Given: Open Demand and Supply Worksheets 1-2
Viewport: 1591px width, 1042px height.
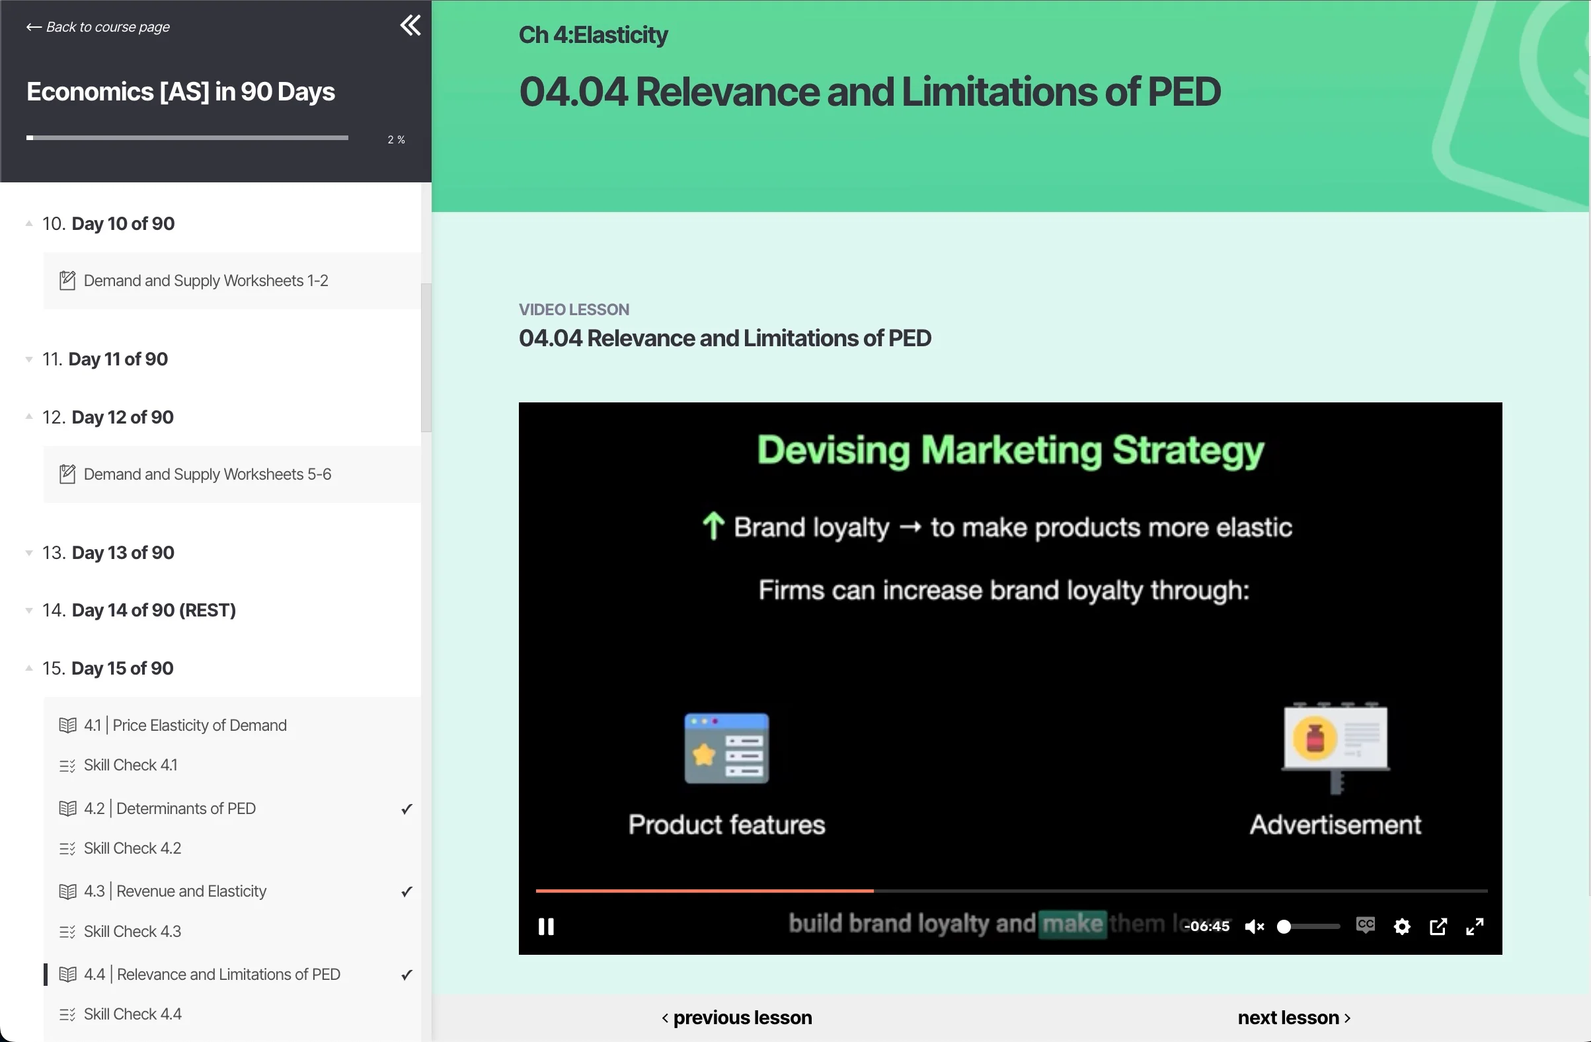Looking at the screenshot, I should click(205, 281).
